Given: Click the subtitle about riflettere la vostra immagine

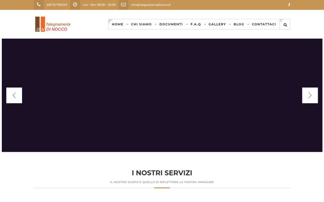Looking at the screenshot, I should (x=162, y=182).
